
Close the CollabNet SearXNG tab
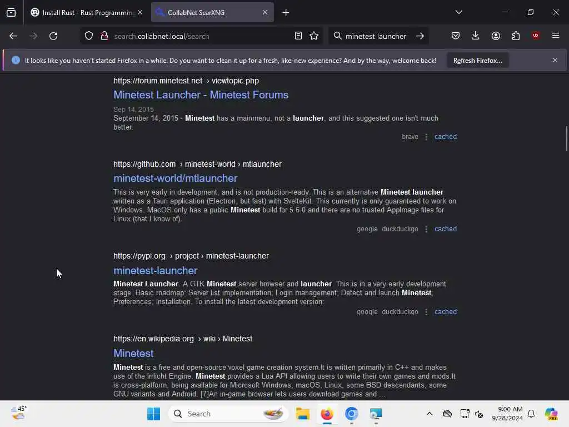click(x=265, y=13)
